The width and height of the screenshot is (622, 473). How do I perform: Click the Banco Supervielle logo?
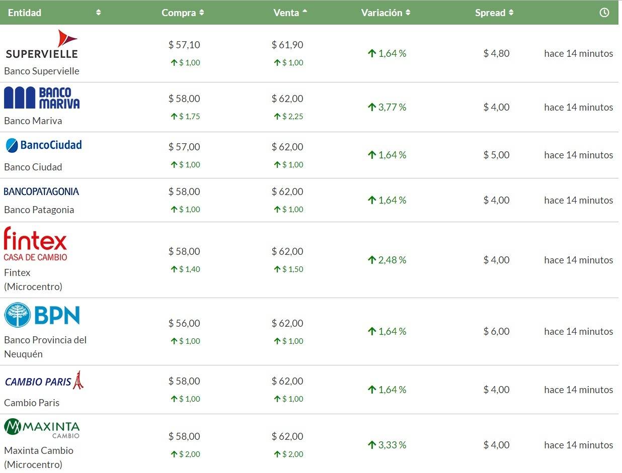tap(42, 44)
